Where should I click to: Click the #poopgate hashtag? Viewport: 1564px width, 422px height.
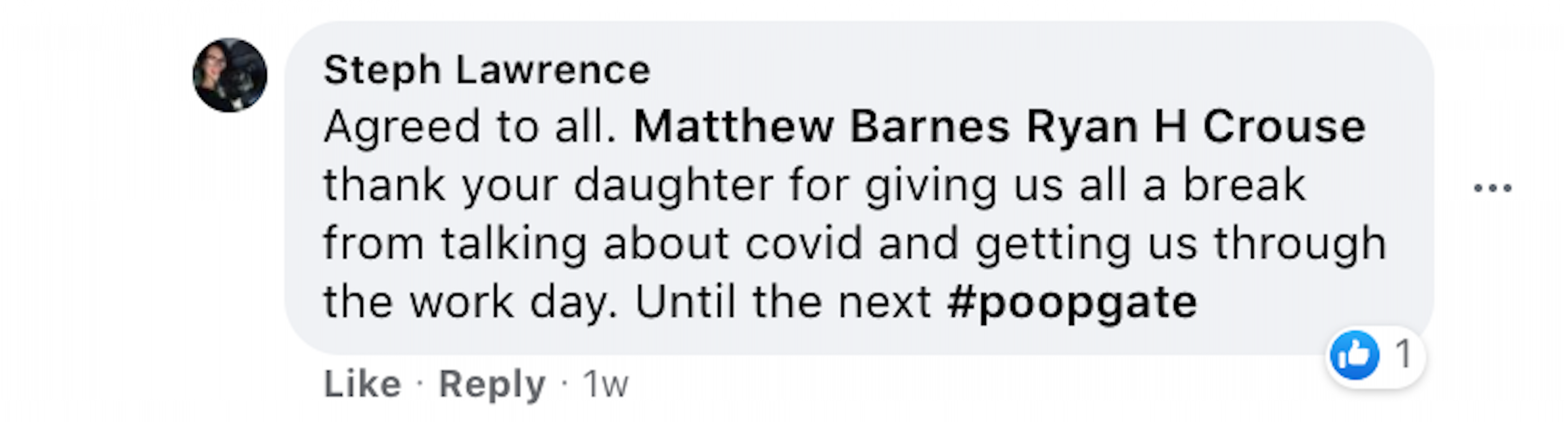[x=1072, y=301]
